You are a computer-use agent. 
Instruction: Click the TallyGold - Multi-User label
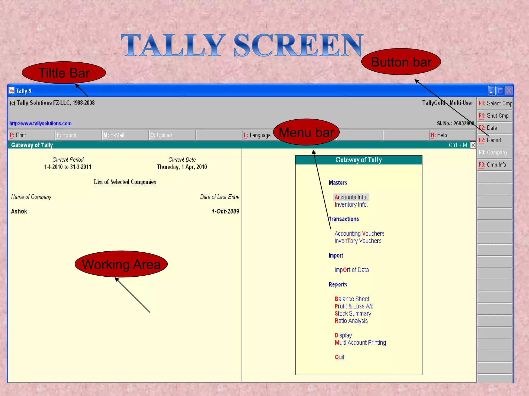tap(447, 103)
